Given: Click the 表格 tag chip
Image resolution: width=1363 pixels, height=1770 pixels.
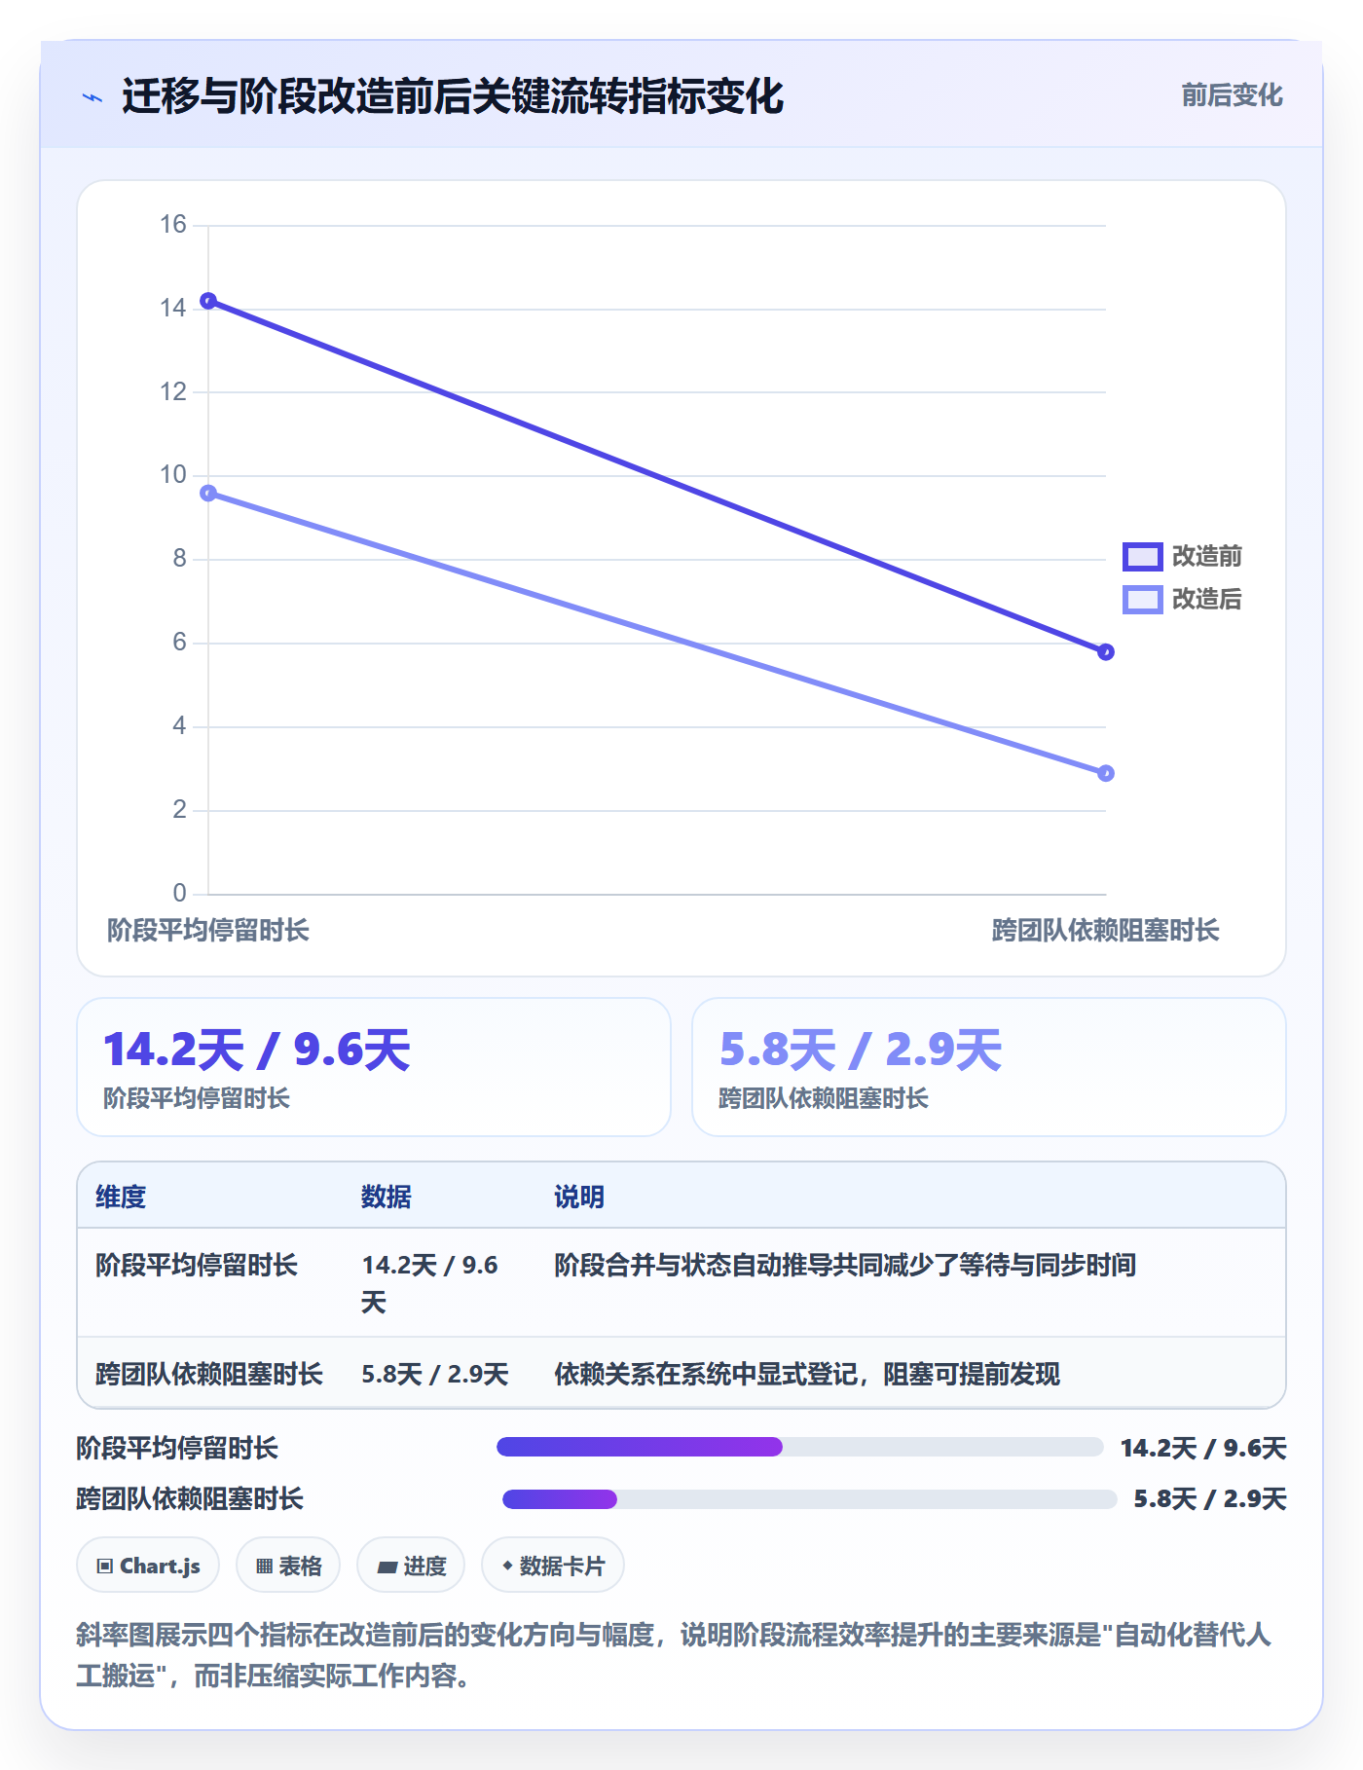Looking at the screenshot, I should tap(288, 1566).
